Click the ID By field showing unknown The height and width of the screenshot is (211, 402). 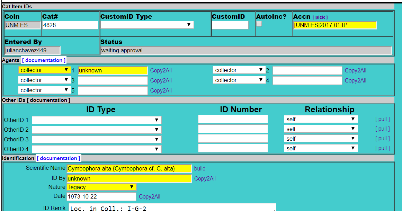point(129,178)
